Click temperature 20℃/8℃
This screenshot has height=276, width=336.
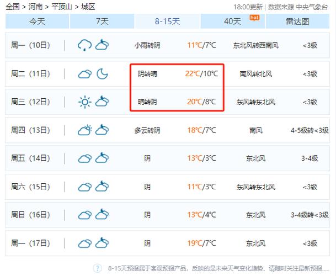(201, 102)
